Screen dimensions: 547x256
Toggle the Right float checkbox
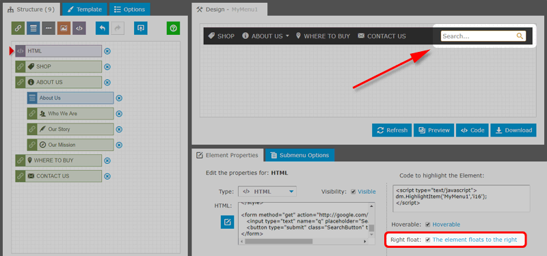[428, 240]
